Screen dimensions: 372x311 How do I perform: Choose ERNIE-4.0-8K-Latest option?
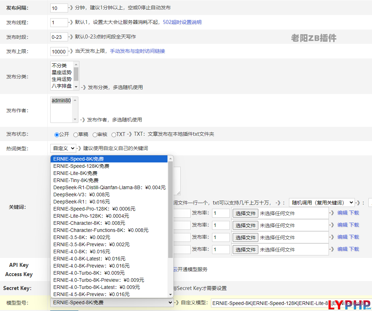tap(109, 259)
